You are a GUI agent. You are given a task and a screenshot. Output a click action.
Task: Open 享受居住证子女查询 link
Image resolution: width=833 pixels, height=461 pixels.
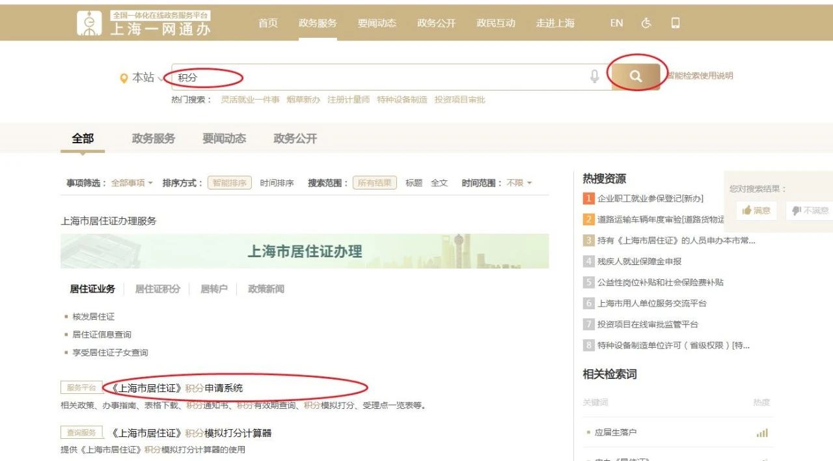[111, 352]
